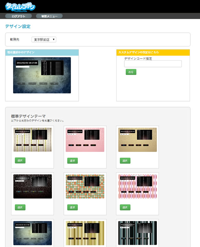Viewport: 200px width, 247px height.
Task: Click the beige dotted-pattern theme thumbnail
Action: click(x=32, y=140)
